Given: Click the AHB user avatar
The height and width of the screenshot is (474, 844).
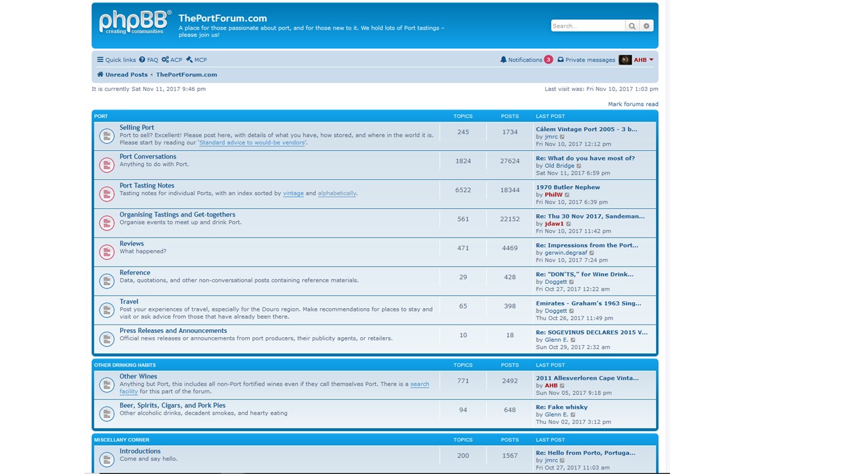Looking at the screenshot, I should [625, 60].
